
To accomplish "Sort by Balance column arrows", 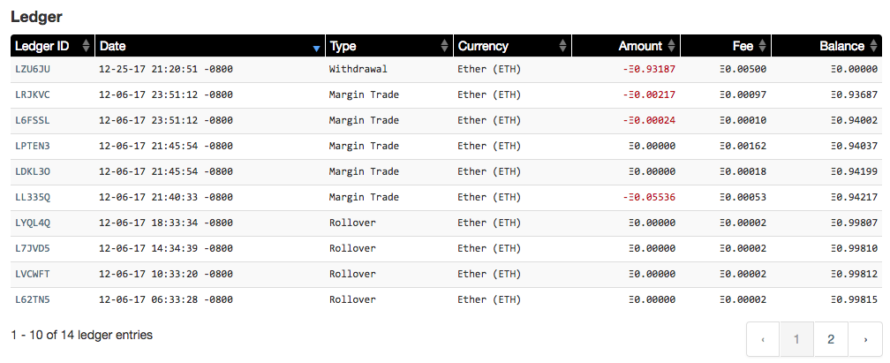I will tap(873, 46).
